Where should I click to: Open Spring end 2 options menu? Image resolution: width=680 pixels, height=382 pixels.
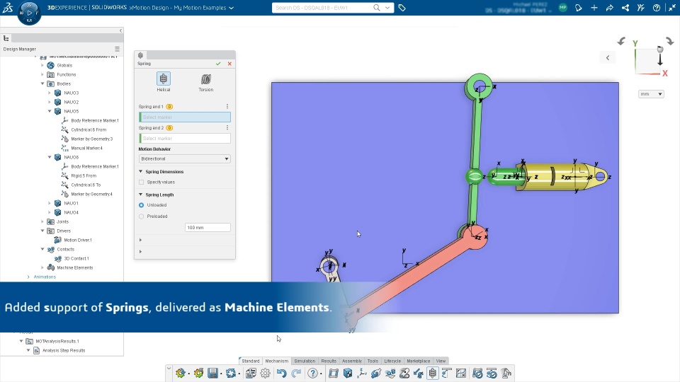[227, 128]
